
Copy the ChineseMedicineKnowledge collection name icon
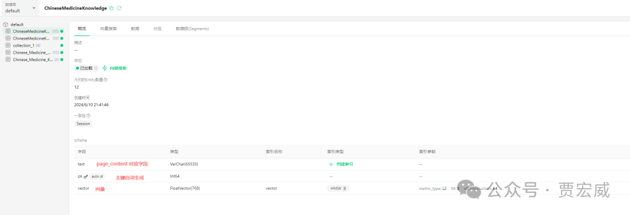(x=111, y=8)
